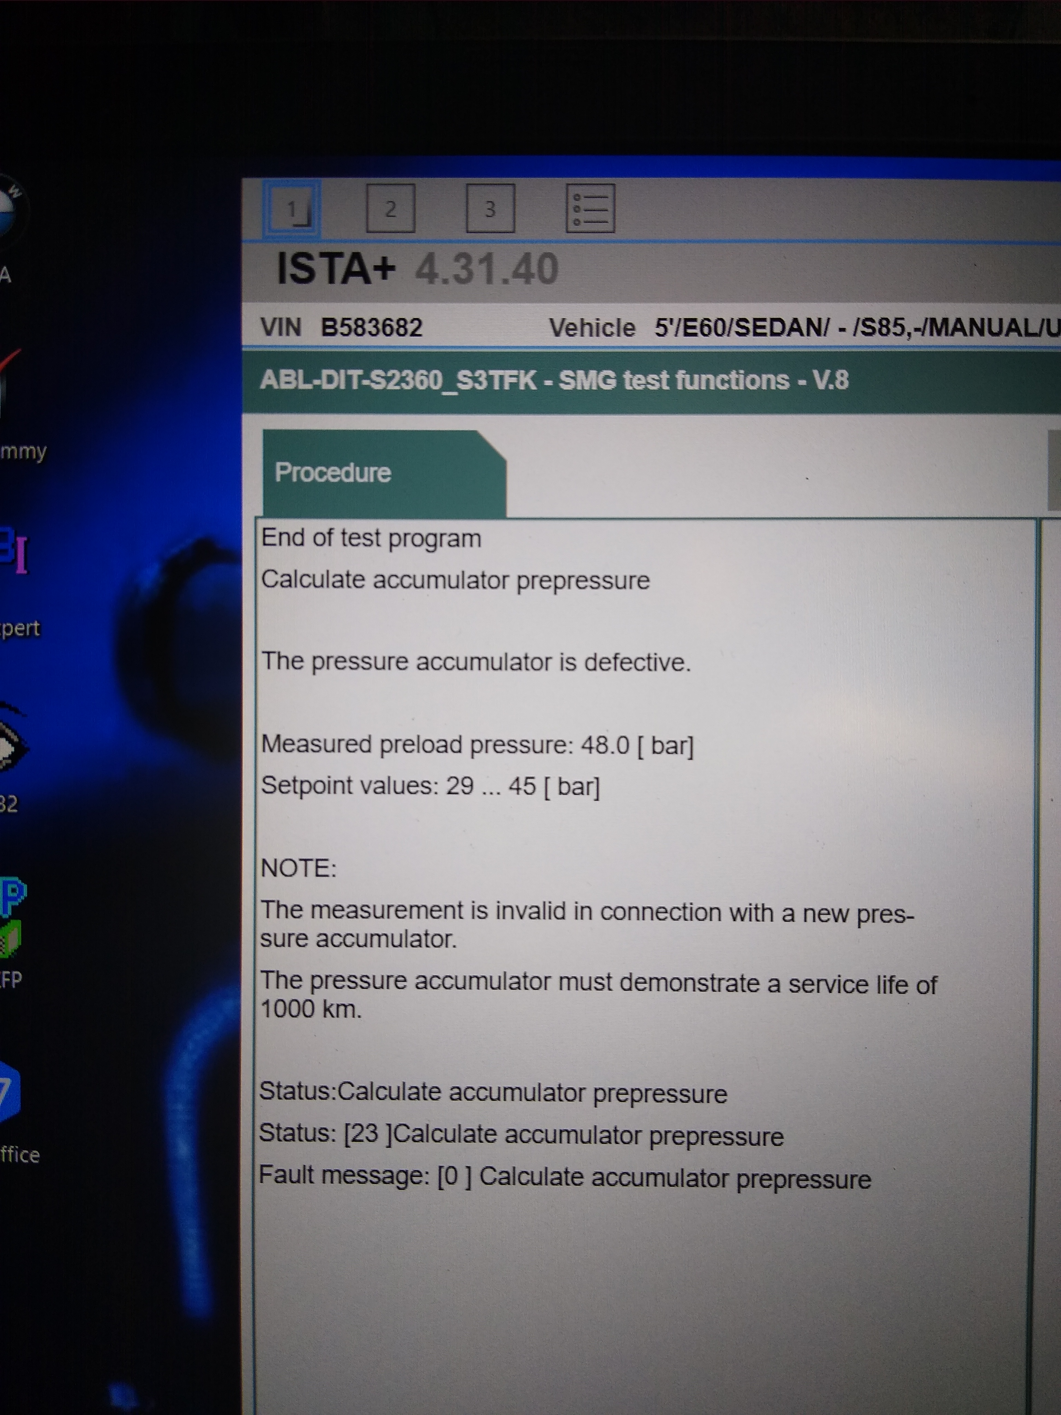The height and width of the screenshot is (1415, 1061).
Task: Click the Setpoint values 29...45 line
Action: (x=430, y=786)
